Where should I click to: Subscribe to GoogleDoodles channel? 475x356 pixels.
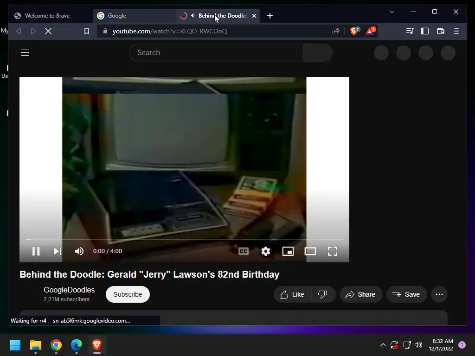[128, 294]
